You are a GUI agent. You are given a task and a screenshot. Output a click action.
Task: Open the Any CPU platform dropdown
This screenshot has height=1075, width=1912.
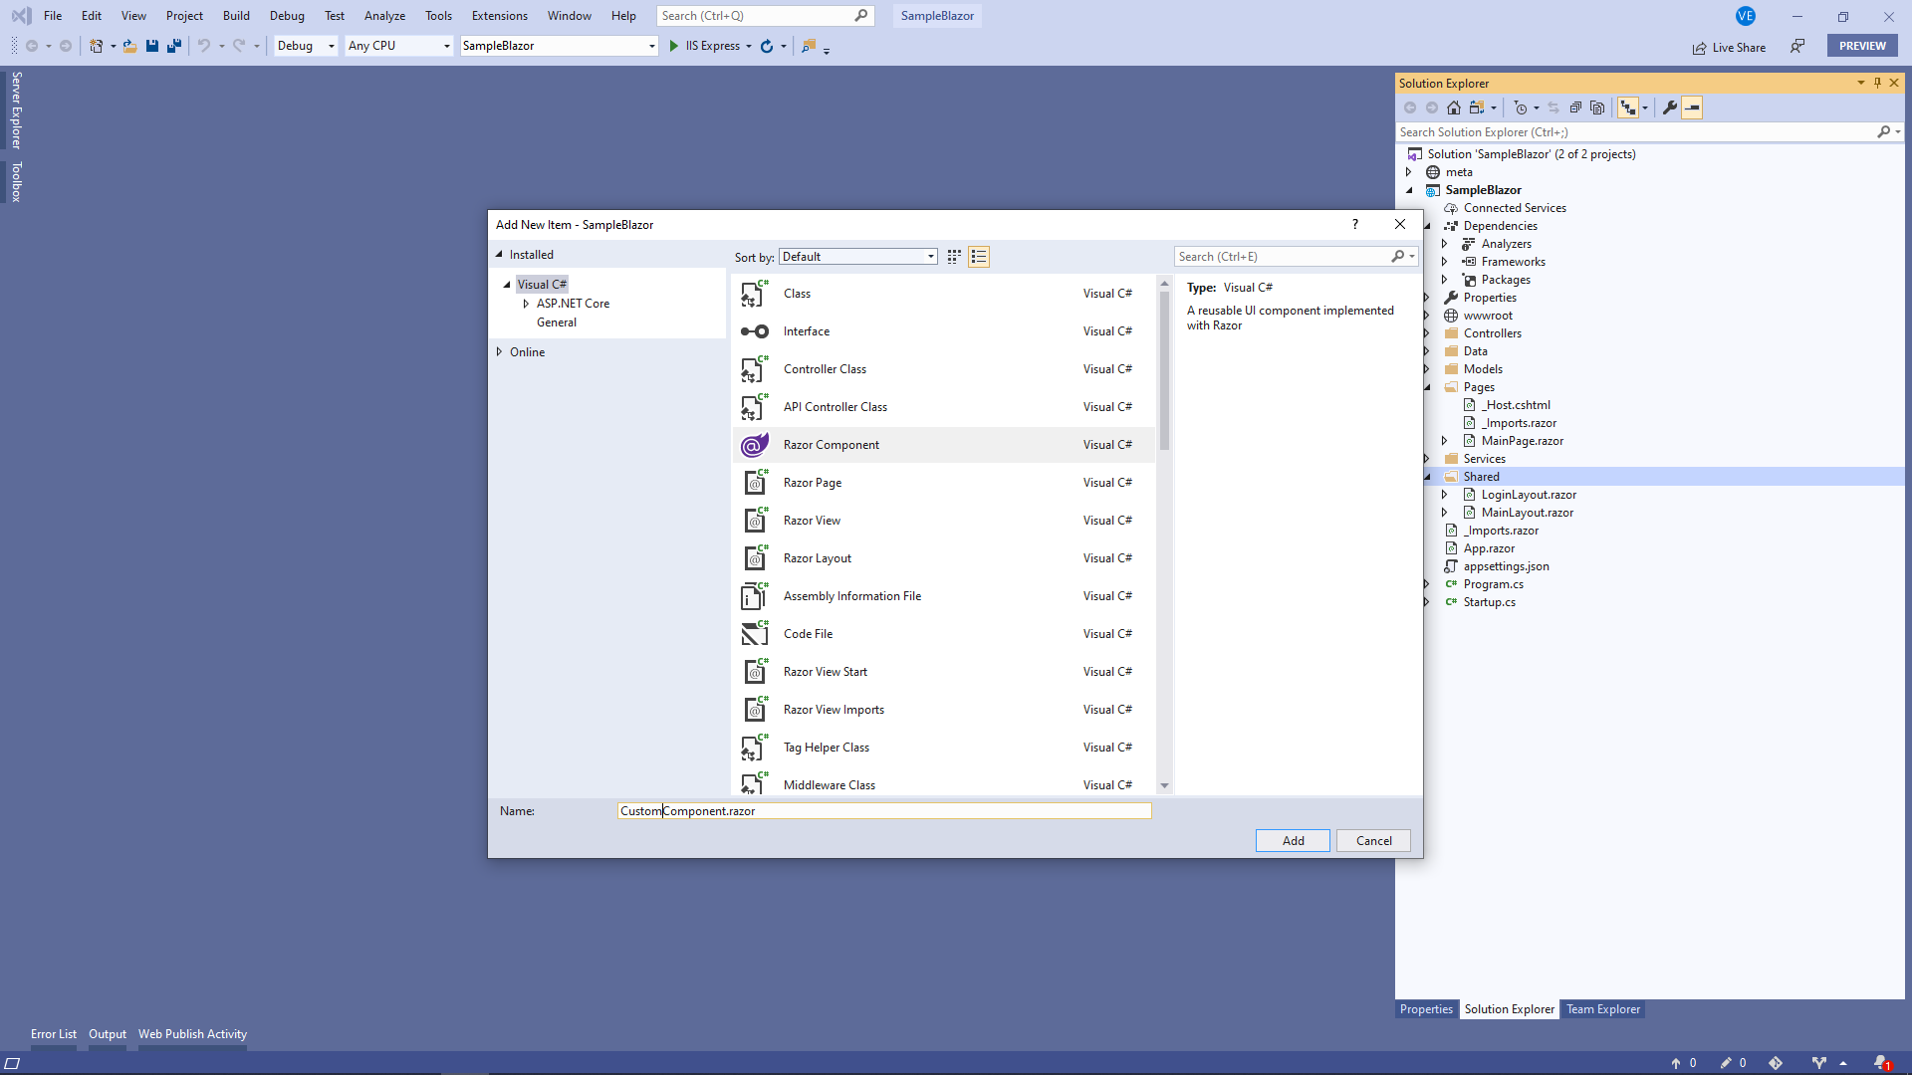point(398,46)
